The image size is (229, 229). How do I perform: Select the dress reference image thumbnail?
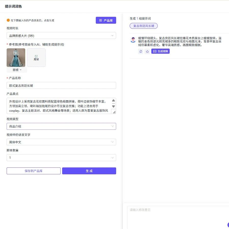(x=16, y=58)
